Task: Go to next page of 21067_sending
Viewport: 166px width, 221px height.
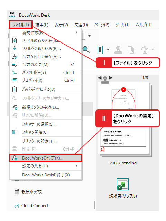Action: [110, 78]
